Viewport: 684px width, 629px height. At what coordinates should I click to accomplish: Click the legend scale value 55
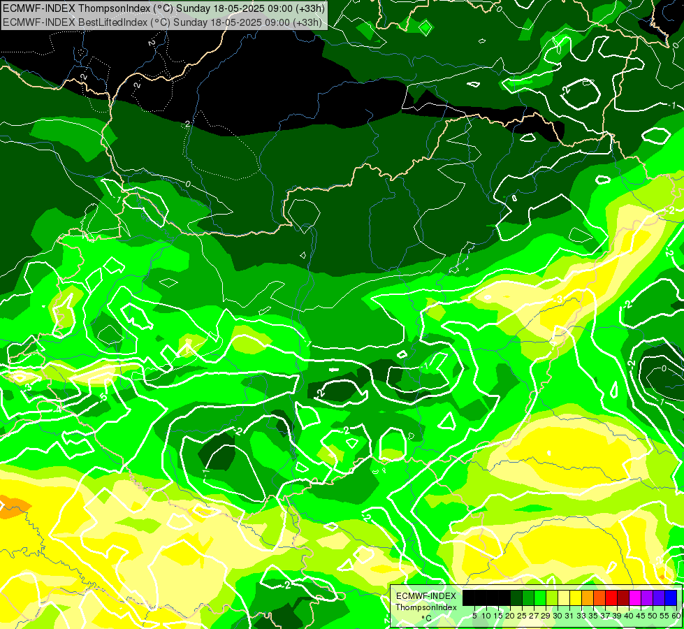tap(665, 616)
